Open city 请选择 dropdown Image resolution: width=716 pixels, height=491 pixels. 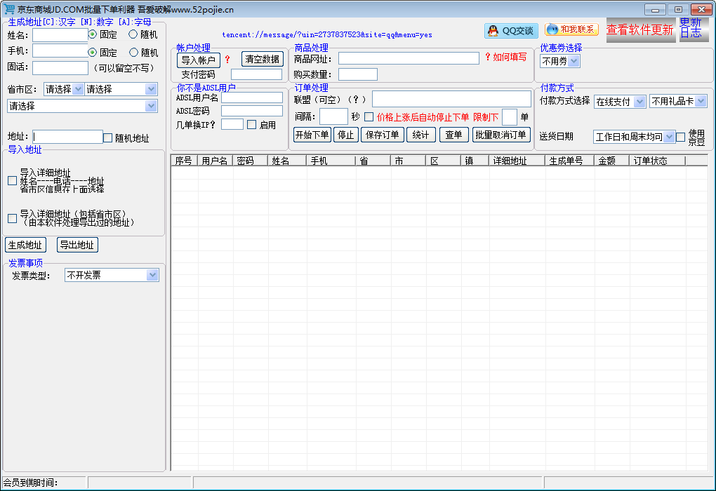(x=121, y=89)
